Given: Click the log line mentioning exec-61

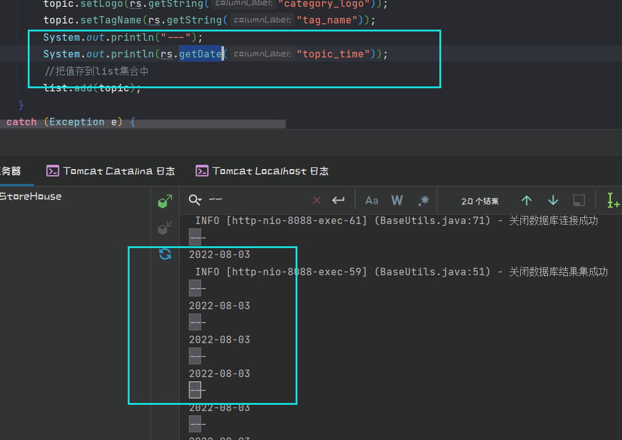Looking at the screenshot, I should 396,220.
